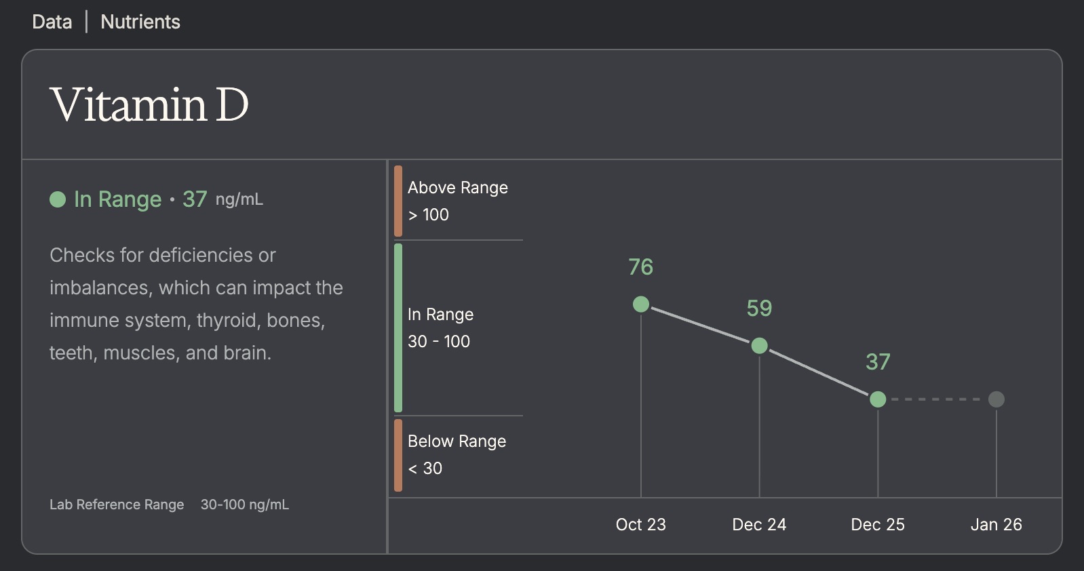Click the Below Range orange color bar
This screenshot has height=571, width=1084.
398,455
